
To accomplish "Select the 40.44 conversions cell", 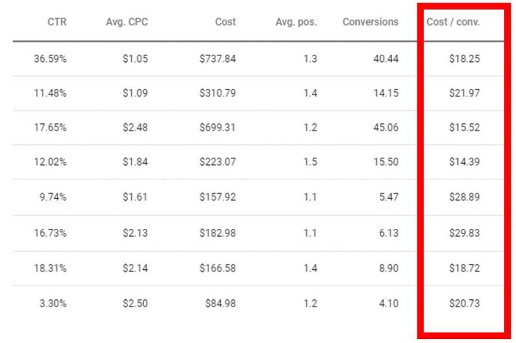I will [385, 59].
